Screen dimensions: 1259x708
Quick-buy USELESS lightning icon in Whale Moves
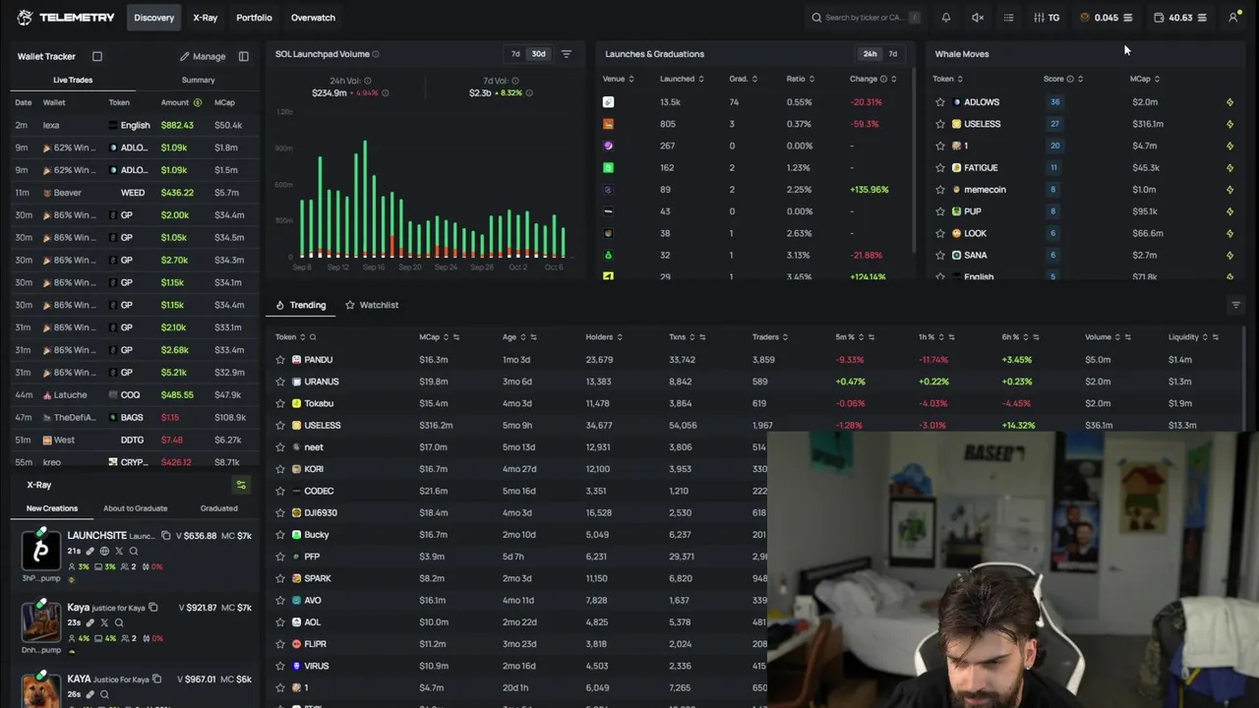1229,124
